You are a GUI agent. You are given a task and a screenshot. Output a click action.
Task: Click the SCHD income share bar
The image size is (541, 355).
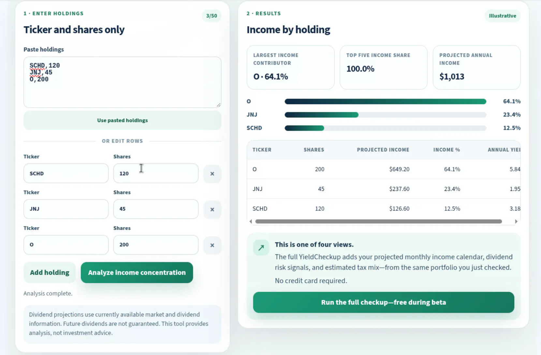pyautogui.click(x=386, y=128)
